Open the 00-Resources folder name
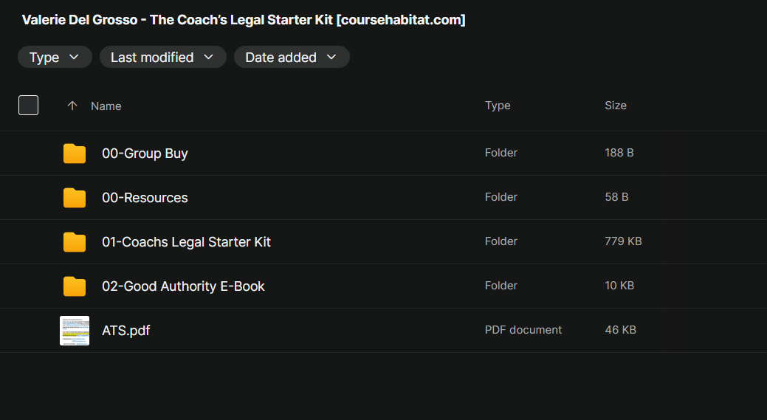This screenshot has height=420, width=767. tap(145, 198)
